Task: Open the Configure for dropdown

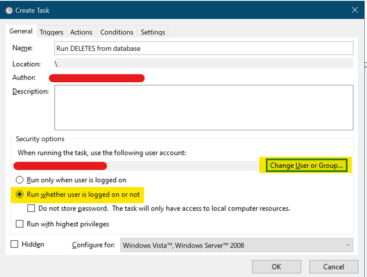Action: (237, 245)
